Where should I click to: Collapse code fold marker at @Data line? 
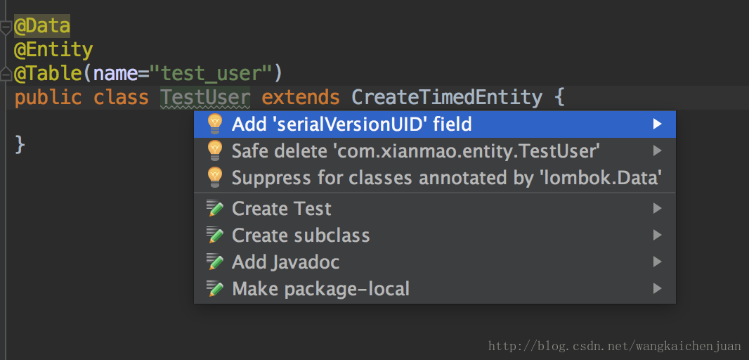point(6,27)
